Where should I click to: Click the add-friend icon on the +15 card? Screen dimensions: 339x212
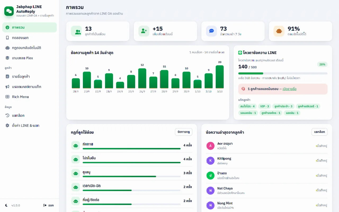click(x=144, y=31)
